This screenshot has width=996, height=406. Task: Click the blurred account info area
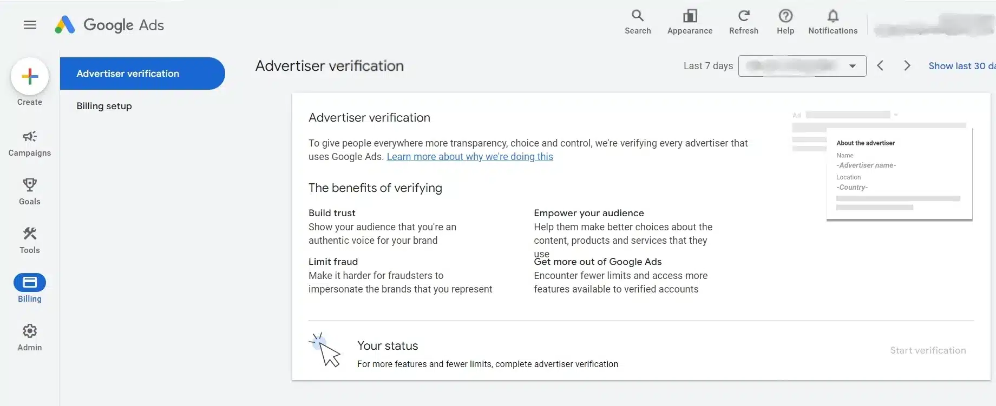(x=934, y=25)
